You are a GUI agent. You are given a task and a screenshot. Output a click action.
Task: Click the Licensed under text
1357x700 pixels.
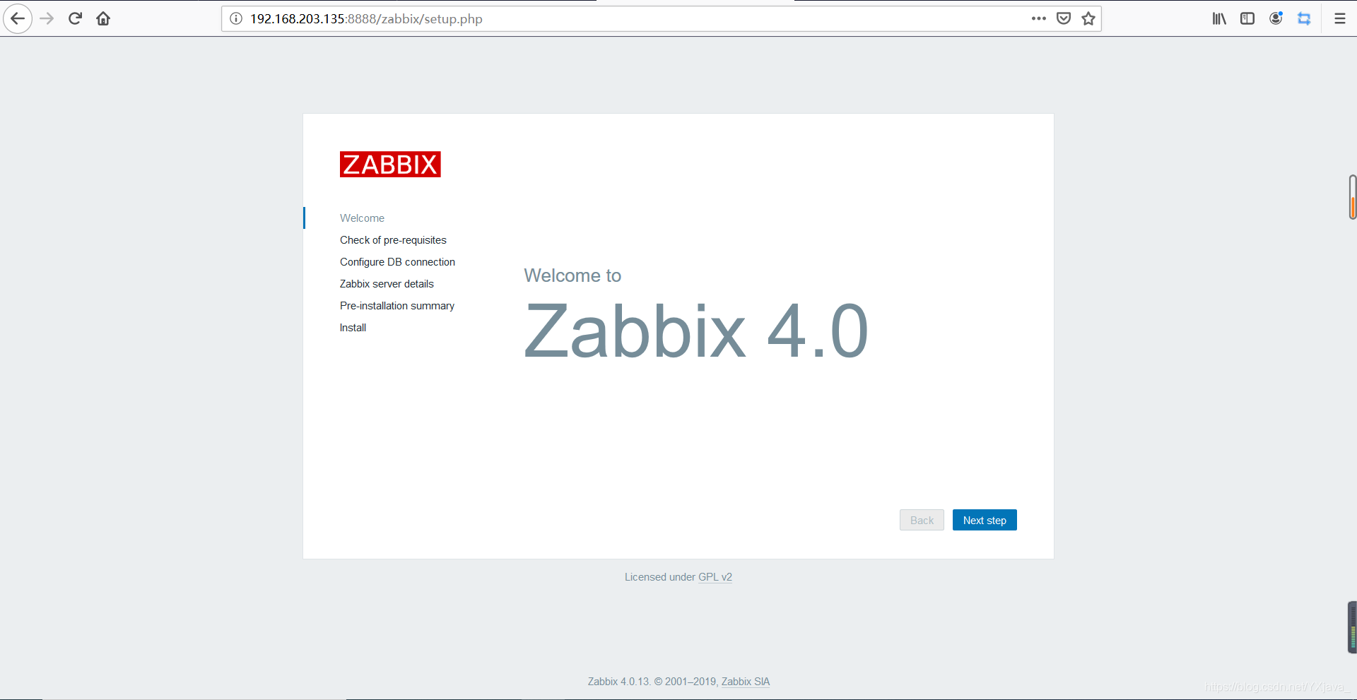[x=660, y=577]
